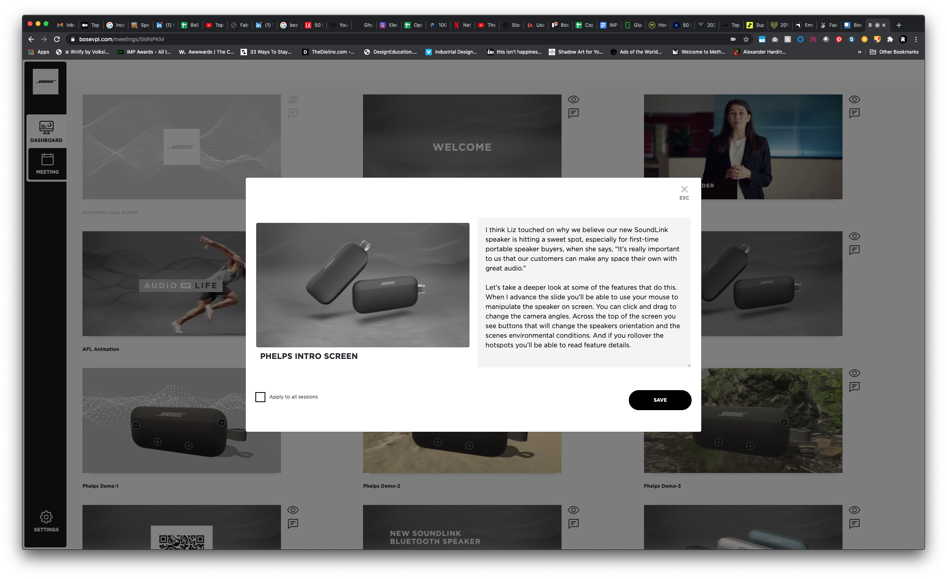Open notes icon for Welcome slide
This screenshot has width=947, height=579.
pos(574,113)
